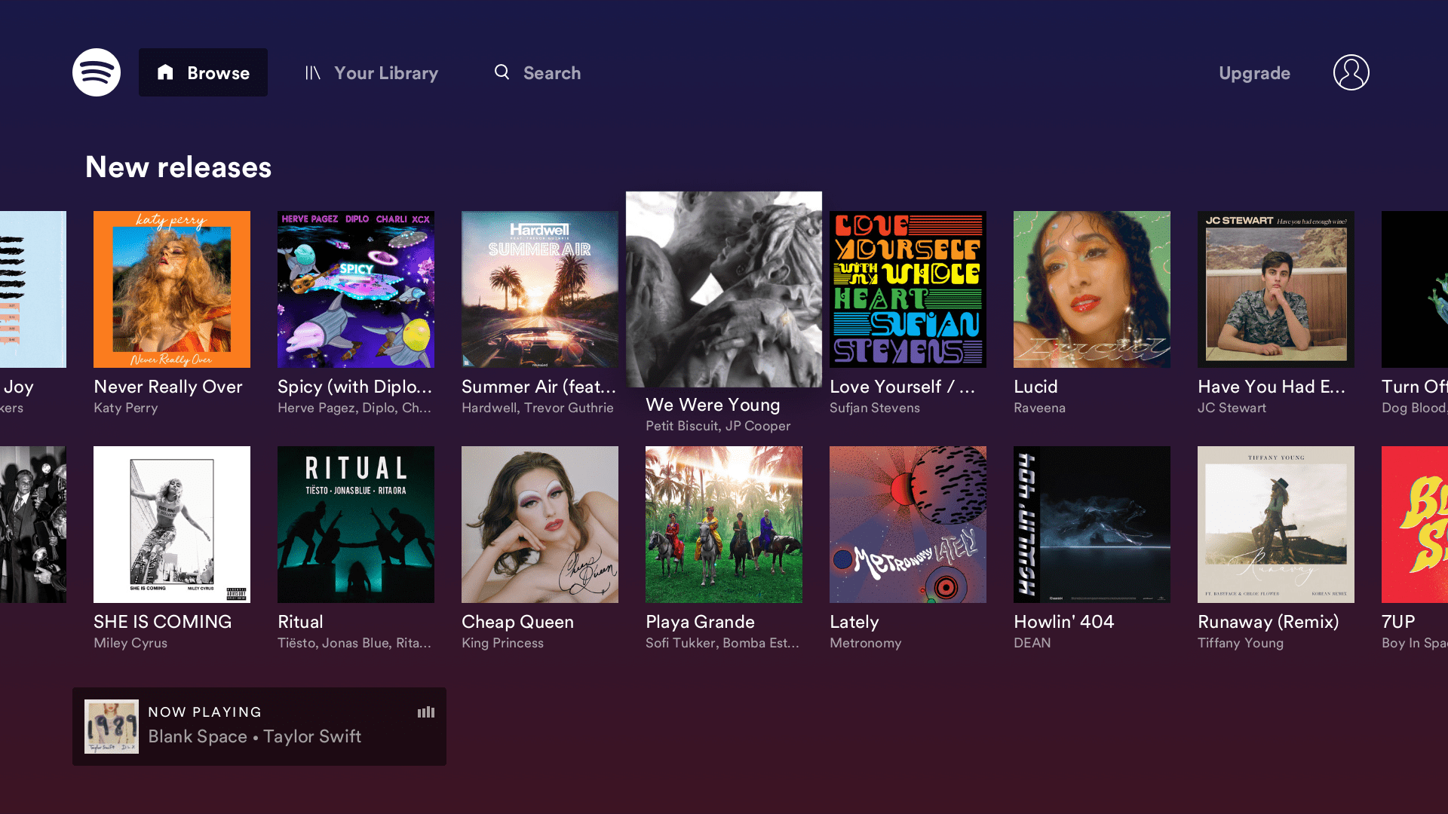
Task: Click the 'Metronomy' artist name
Action: (x=866, y=643)
